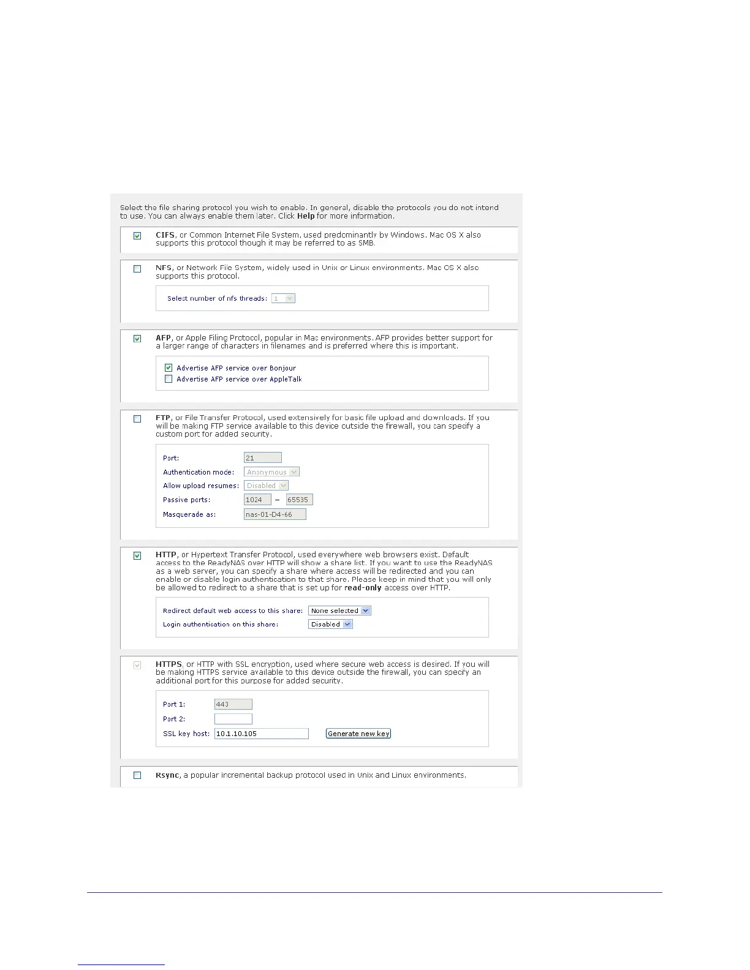Screen dimensions: 750x970
Task: Enable the FTP protocol checkbox
Action: (137, 419)
